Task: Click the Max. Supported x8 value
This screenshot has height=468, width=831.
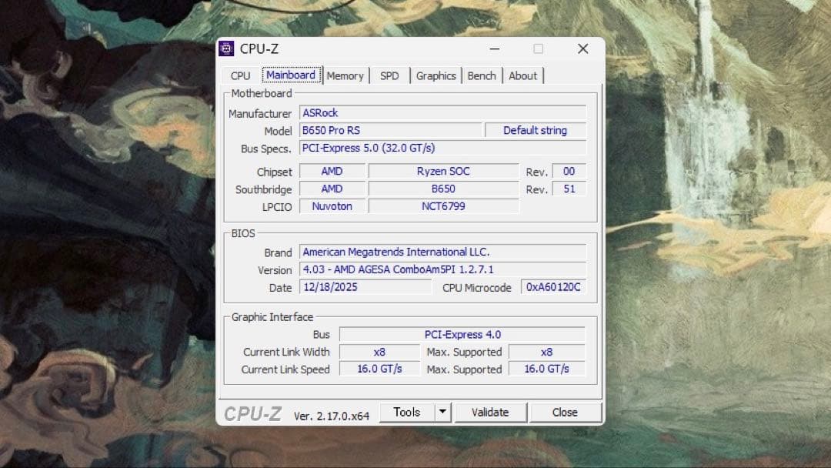Action: click(547, 352)
